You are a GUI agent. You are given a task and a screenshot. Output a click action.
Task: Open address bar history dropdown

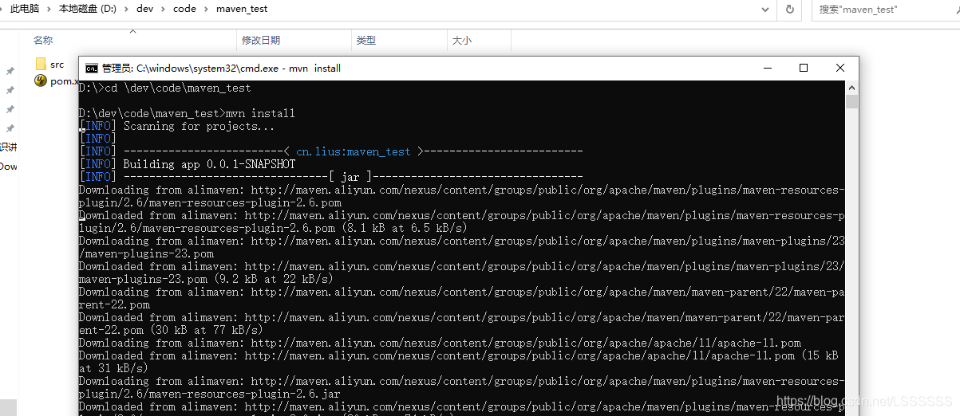(765, 9)
